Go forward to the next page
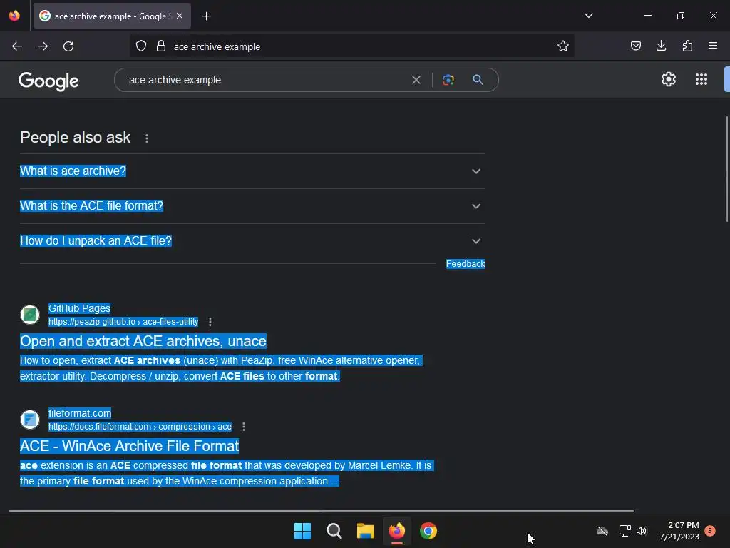This screenshot has height=548, width=730. (x=43, y=46)
